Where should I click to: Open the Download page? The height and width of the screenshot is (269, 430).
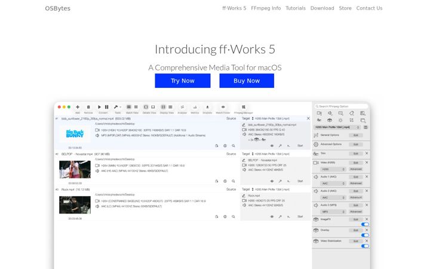(x=322, y=8)
